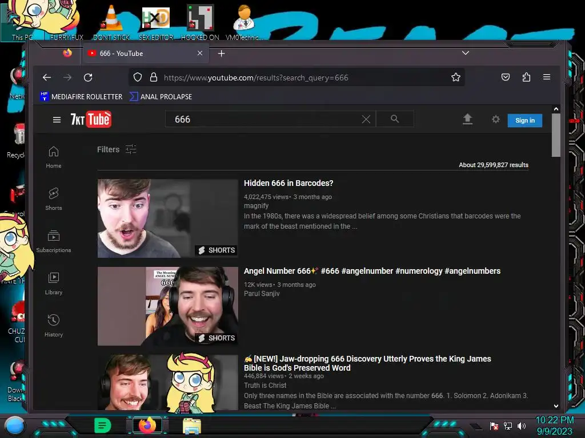Open the DONT STICK VLC desktop icon
585x438 pixels.
point(111,22)
